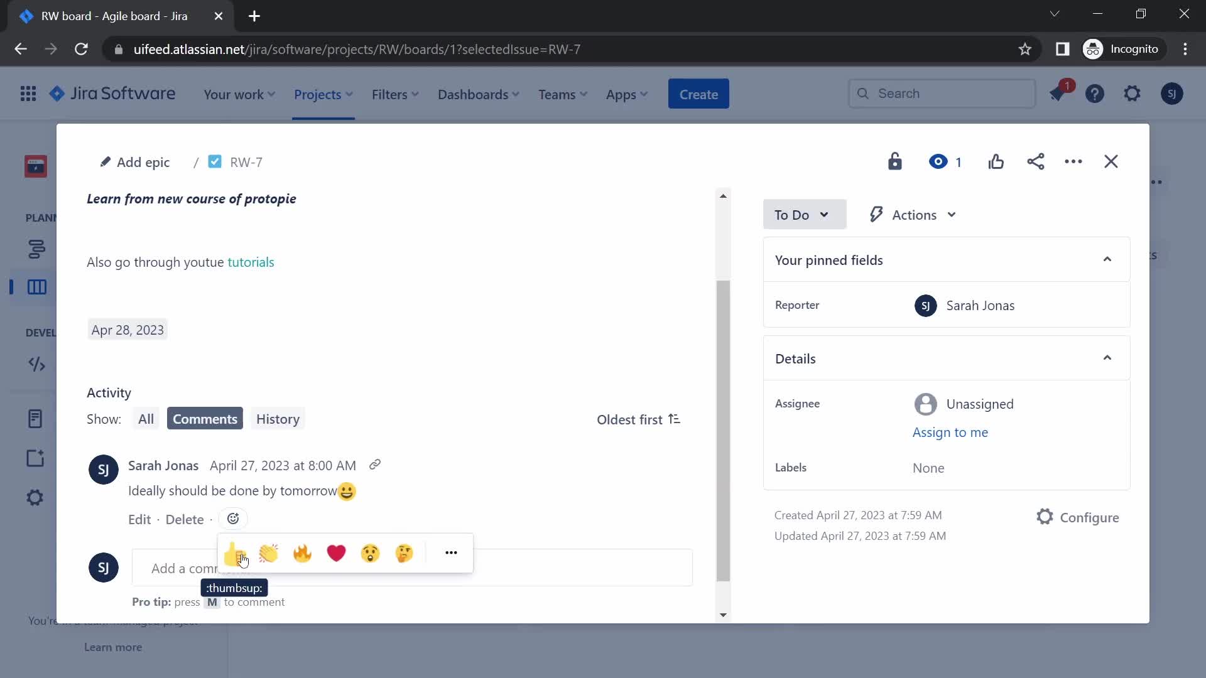
Task: Click the heart reaction emoji
Action: (336, 552)
